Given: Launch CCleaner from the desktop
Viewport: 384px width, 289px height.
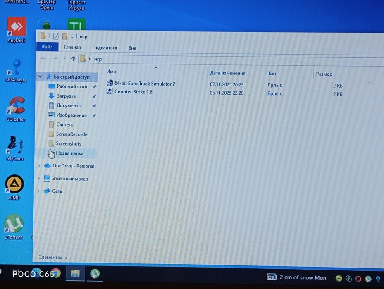Looking at the screenshot, I should [15, 109].
